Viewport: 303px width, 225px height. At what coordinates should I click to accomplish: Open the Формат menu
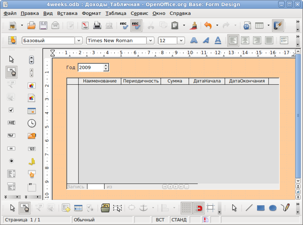(91, 13)
